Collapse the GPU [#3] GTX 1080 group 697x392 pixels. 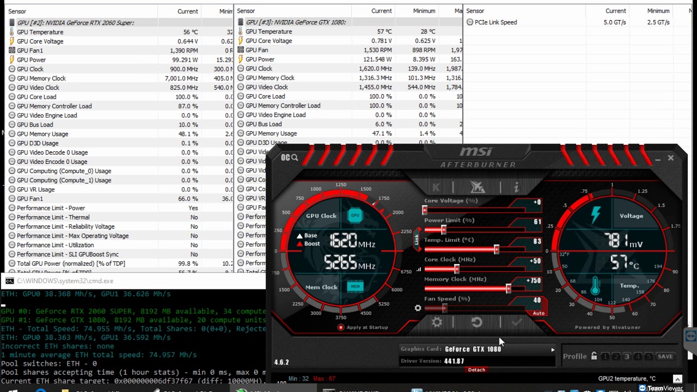[x=241, y=22]
